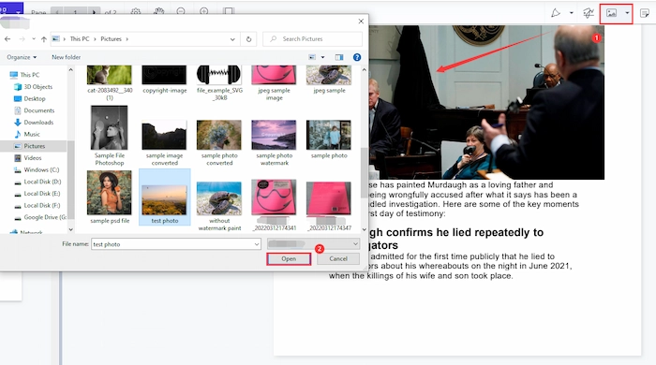656x365 pixels.
Task: Open the file type filter dropdown
Action: [x=313, y=244]
